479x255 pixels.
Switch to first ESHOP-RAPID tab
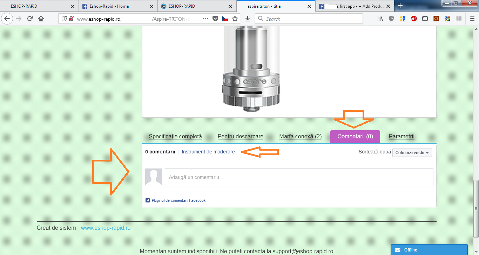[39, 6]
